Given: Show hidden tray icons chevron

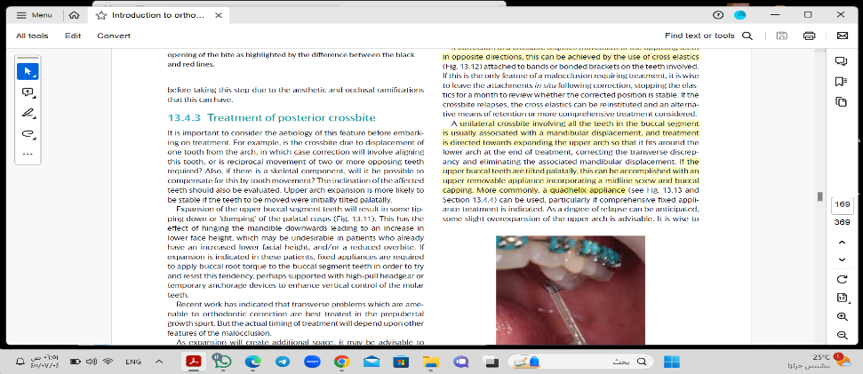Looking at the screenshot, I should [159, 362].
